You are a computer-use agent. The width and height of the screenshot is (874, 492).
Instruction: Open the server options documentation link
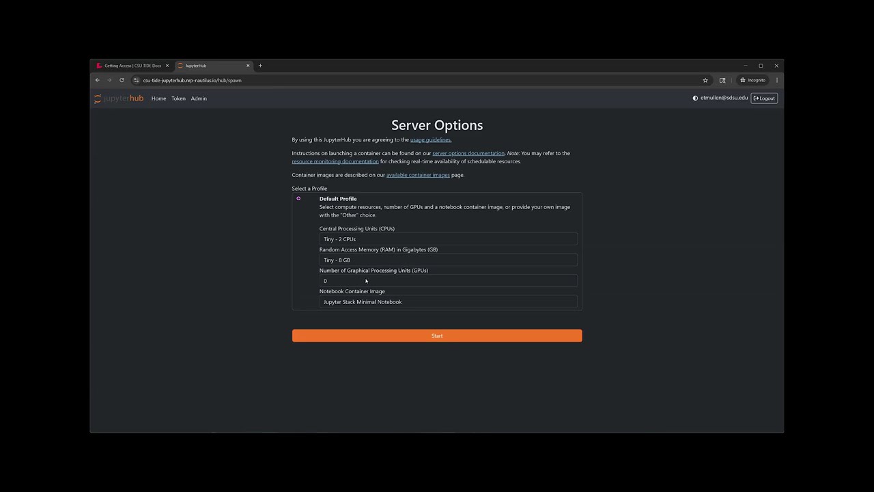tap(468, 153)
